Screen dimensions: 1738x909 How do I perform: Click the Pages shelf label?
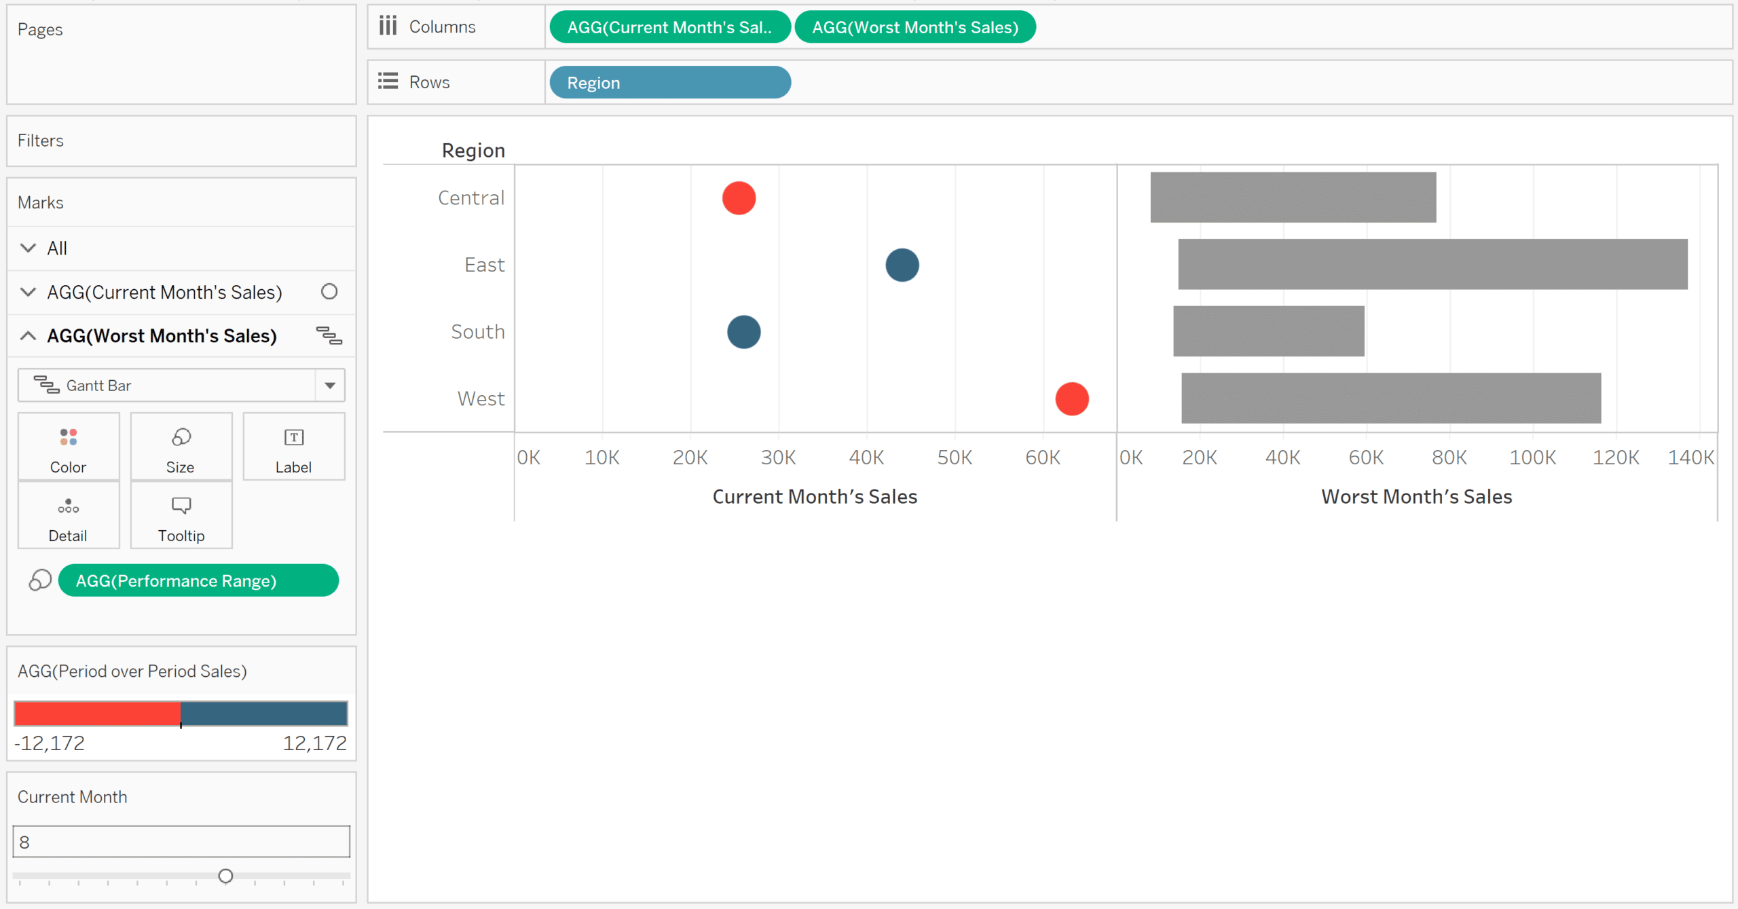[40, 29]
